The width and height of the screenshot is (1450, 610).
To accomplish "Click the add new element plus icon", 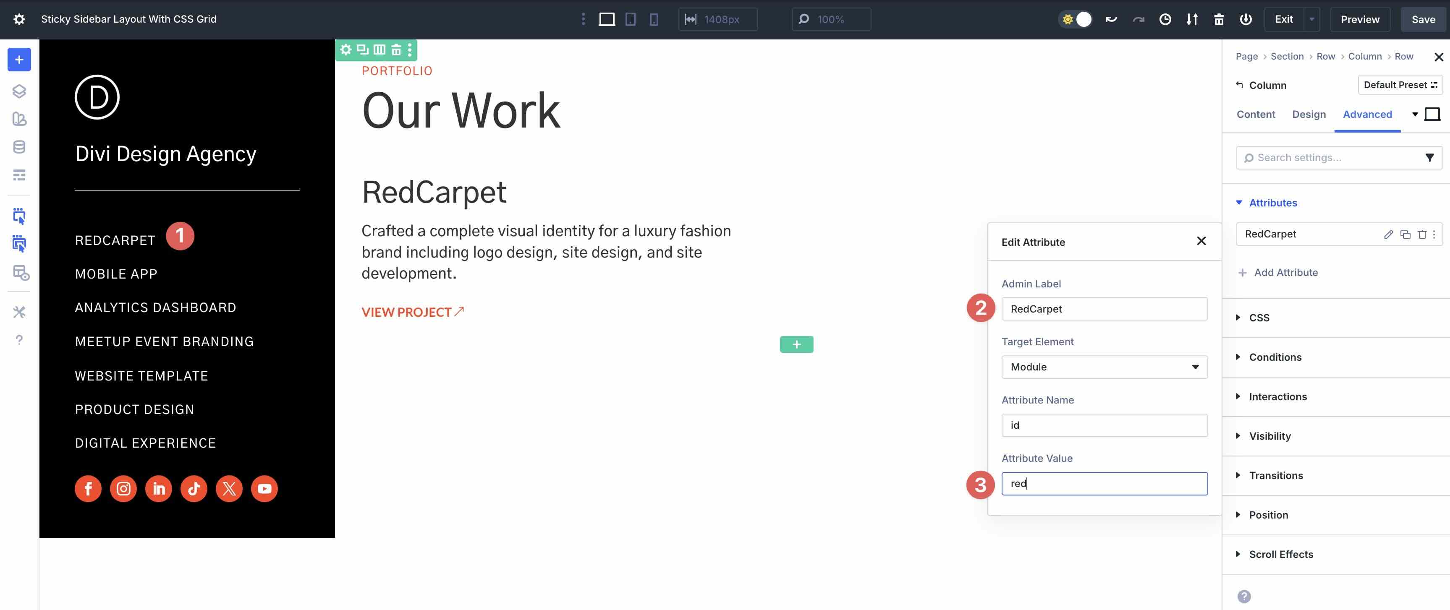I will click(x=796, y=344).
